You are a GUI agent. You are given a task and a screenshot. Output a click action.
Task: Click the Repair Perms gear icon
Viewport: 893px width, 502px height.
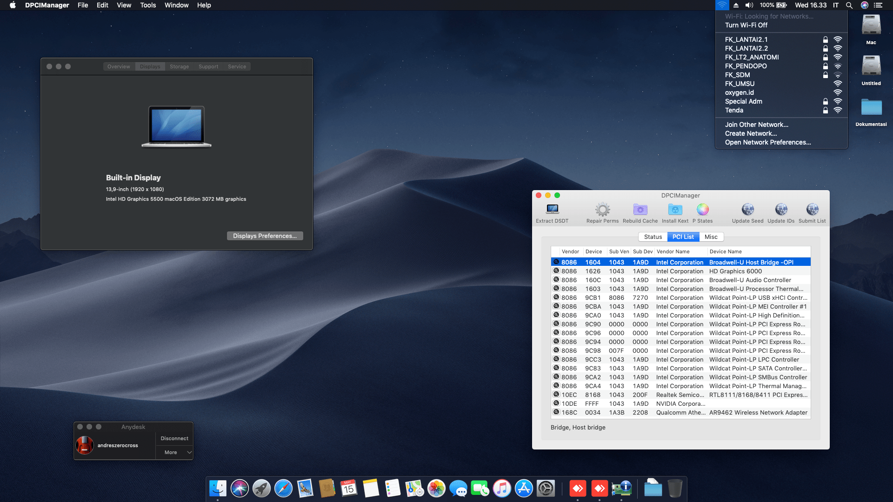click(602, 210)
